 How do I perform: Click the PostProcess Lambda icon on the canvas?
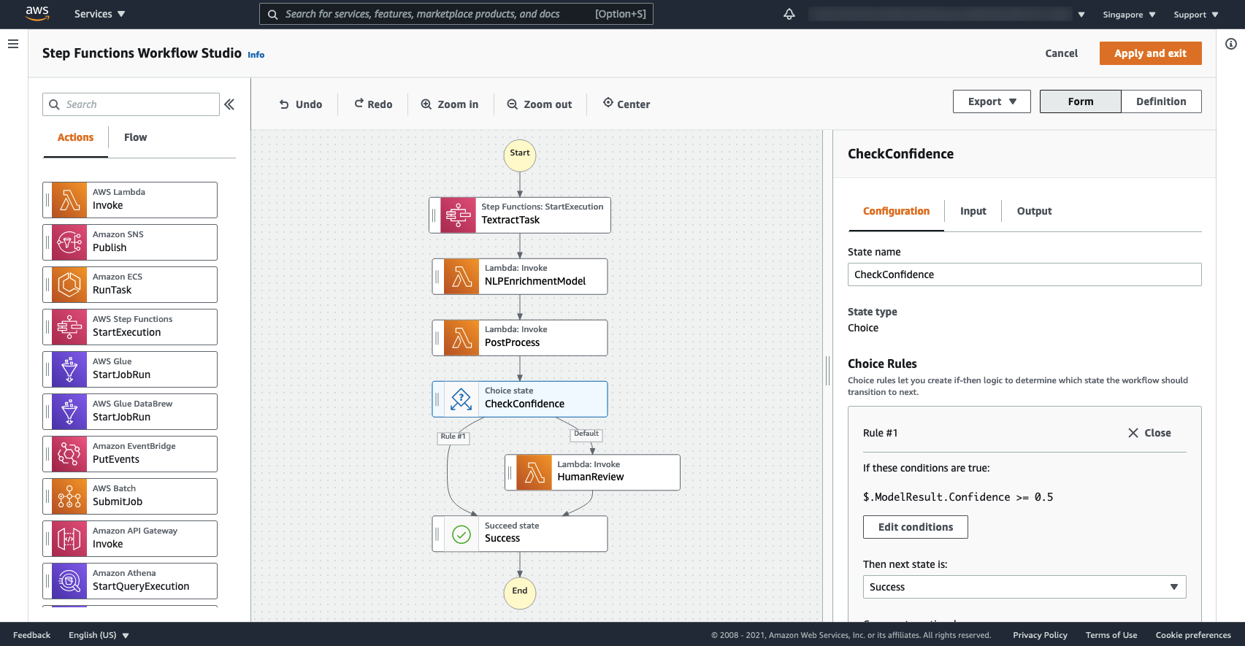click(x=461, y=338)
